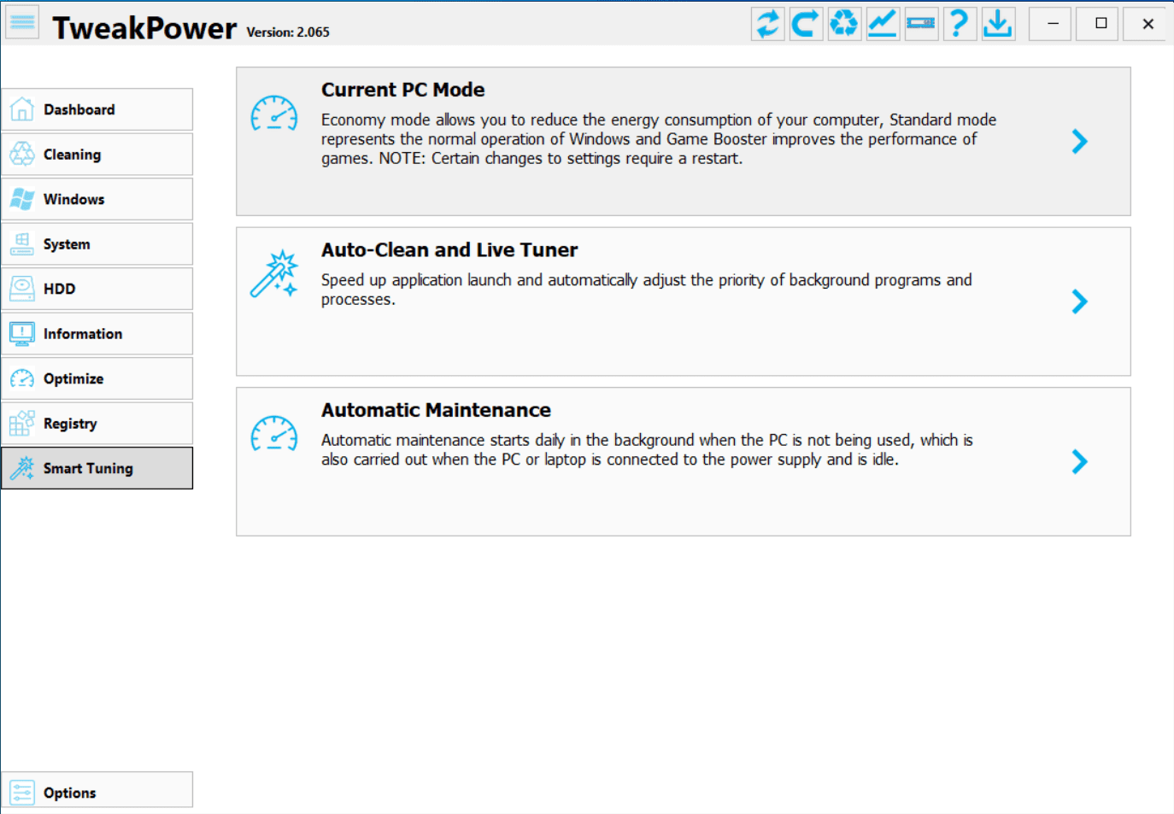The height and width of the screenshot is (814, 1174).
Task: Click the magic wand icon for Auto-Clean
Action: [274, 274]
